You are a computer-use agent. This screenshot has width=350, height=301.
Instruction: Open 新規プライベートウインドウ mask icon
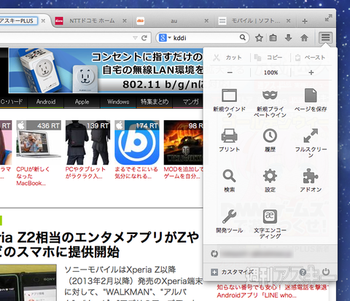coord(270,103)
